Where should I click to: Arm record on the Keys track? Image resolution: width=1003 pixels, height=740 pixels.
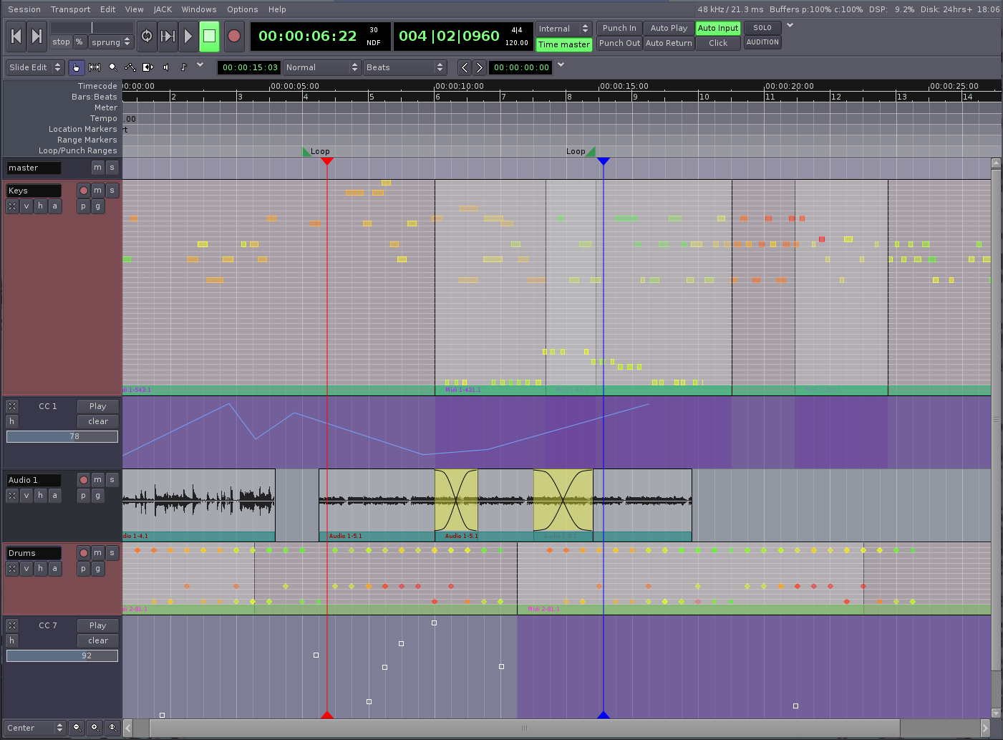coord(84,191)
